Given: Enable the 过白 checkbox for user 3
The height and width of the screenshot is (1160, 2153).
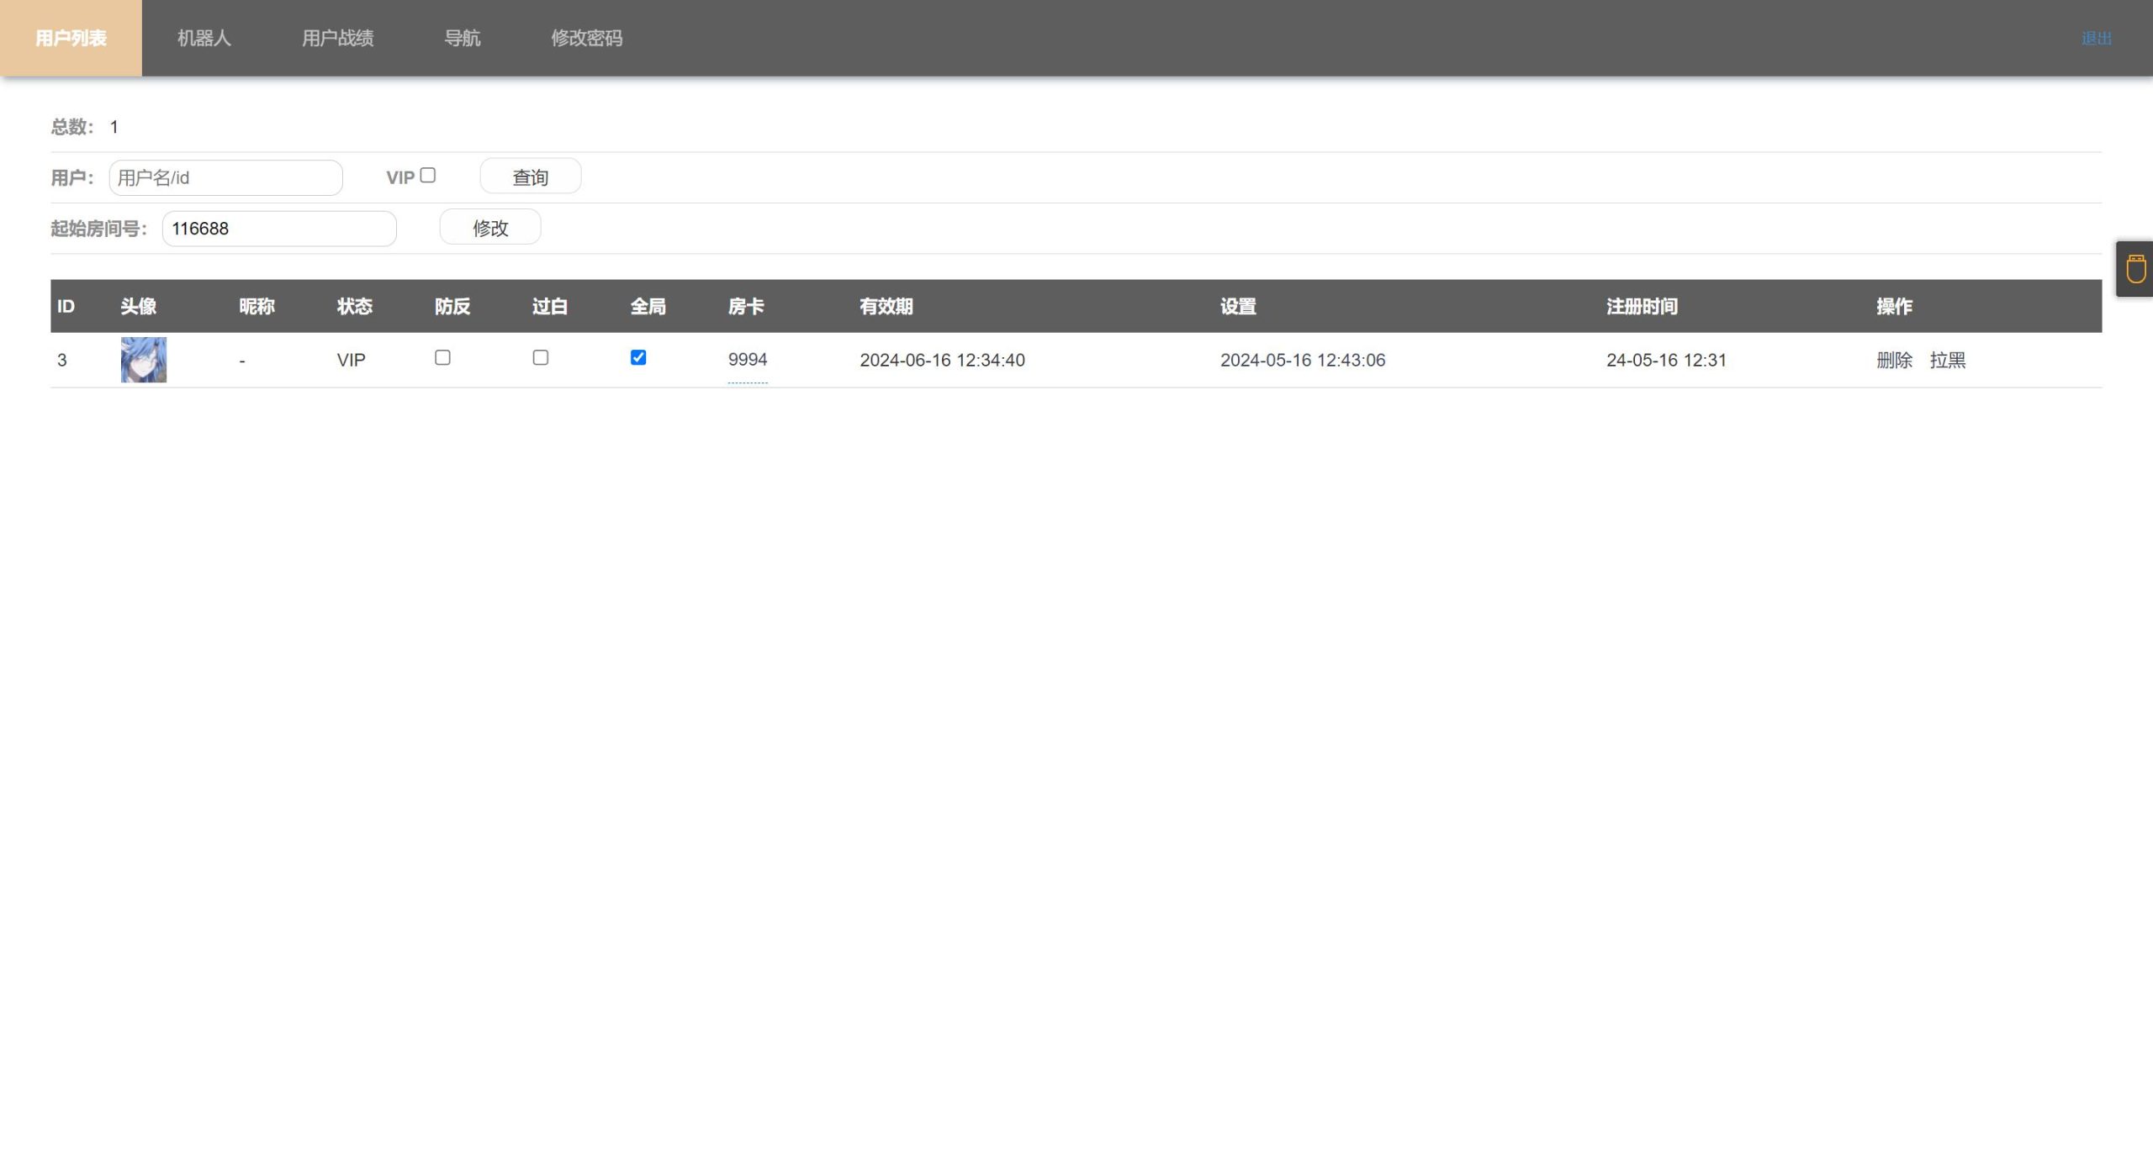Looking at the screenshot, I should [541, 357].
